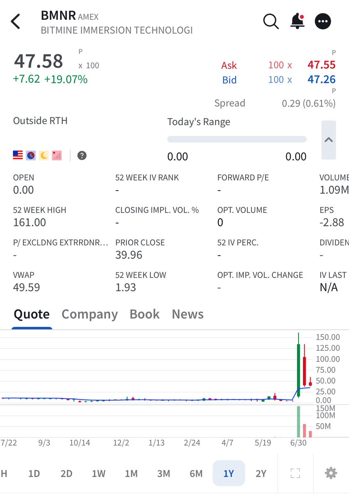This screenshot has height=494, width=349.
Task: Open alerts via the bell icon
Action: (x=297, y=21)
